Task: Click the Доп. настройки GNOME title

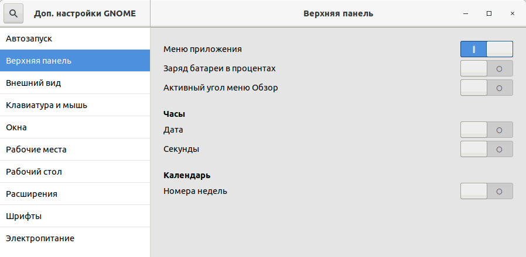Action: (x=85, y=13)
